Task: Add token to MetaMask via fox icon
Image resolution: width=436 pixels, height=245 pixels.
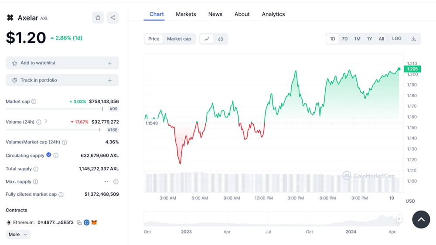Action: pos(94,222)
